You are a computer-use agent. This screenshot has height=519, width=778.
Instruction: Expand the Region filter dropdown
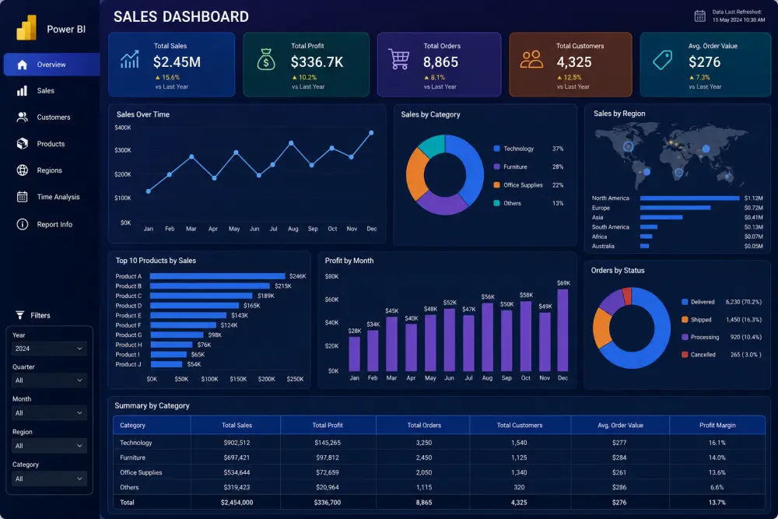click(x=49, y=446)
